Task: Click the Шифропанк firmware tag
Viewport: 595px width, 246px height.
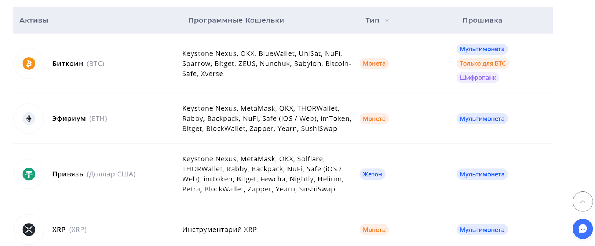Action: coord(478,78)
